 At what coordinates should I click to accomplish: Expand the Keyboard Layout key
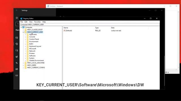coord(25,46)
